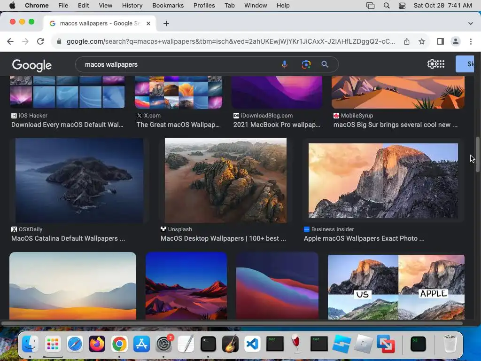Open macOS Big Sur MobileSyrup link
This screenshot has height=361, width=481.
[x=396, y=125]
